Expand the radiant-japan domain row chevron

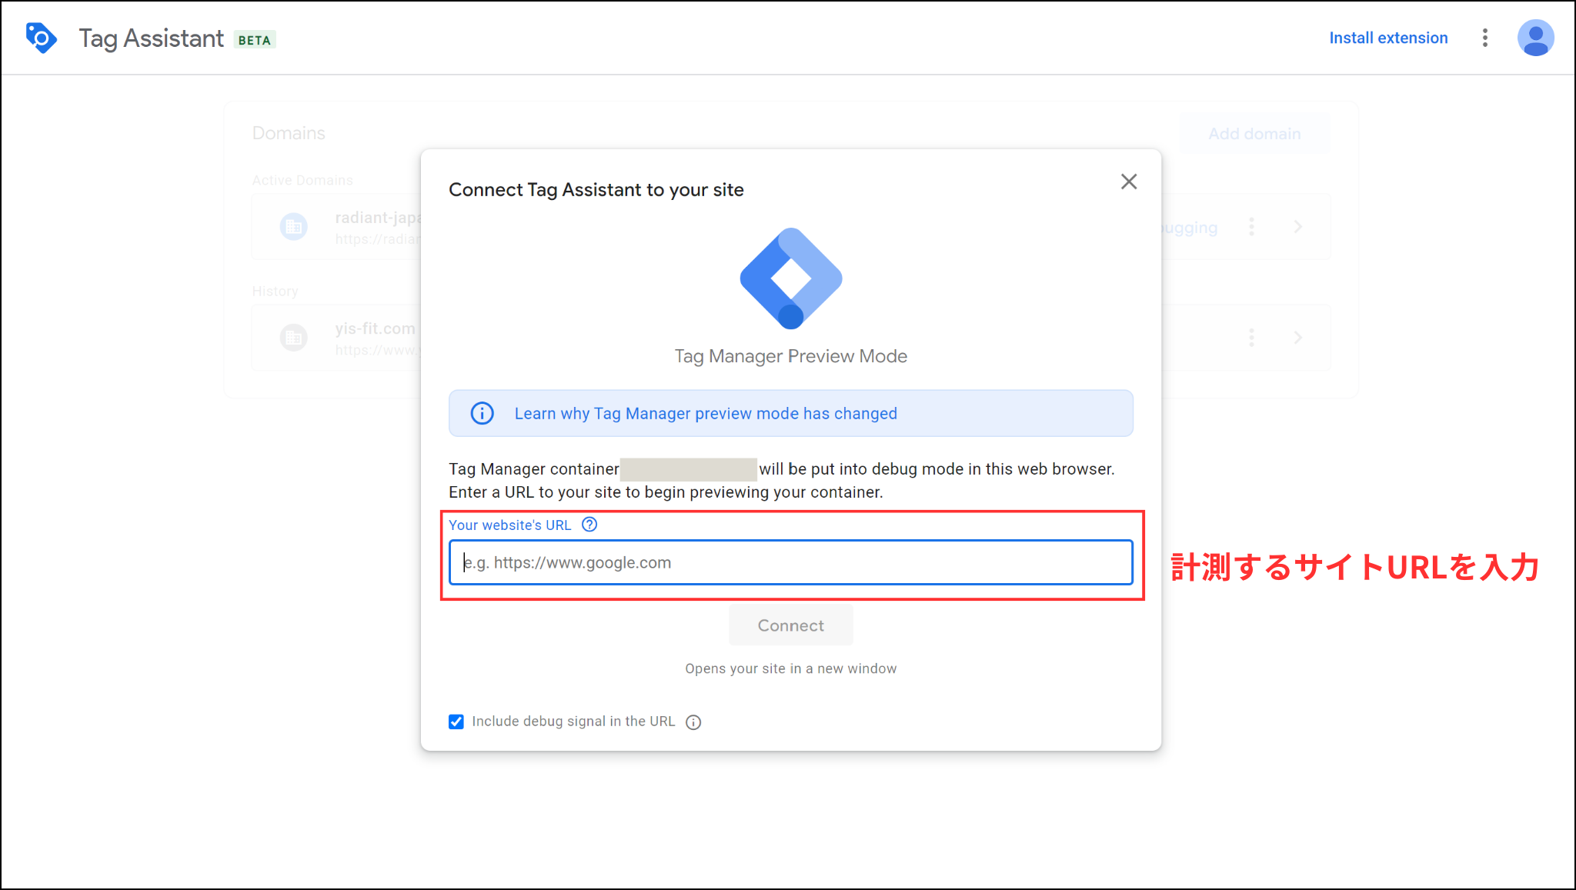click(1298, 227)
